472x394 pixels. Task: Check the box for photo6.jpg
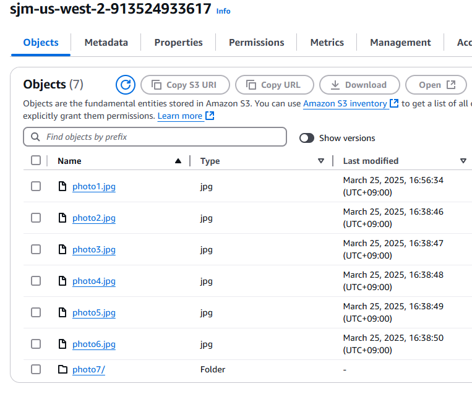pyautogui.click(x=36, y=344)
